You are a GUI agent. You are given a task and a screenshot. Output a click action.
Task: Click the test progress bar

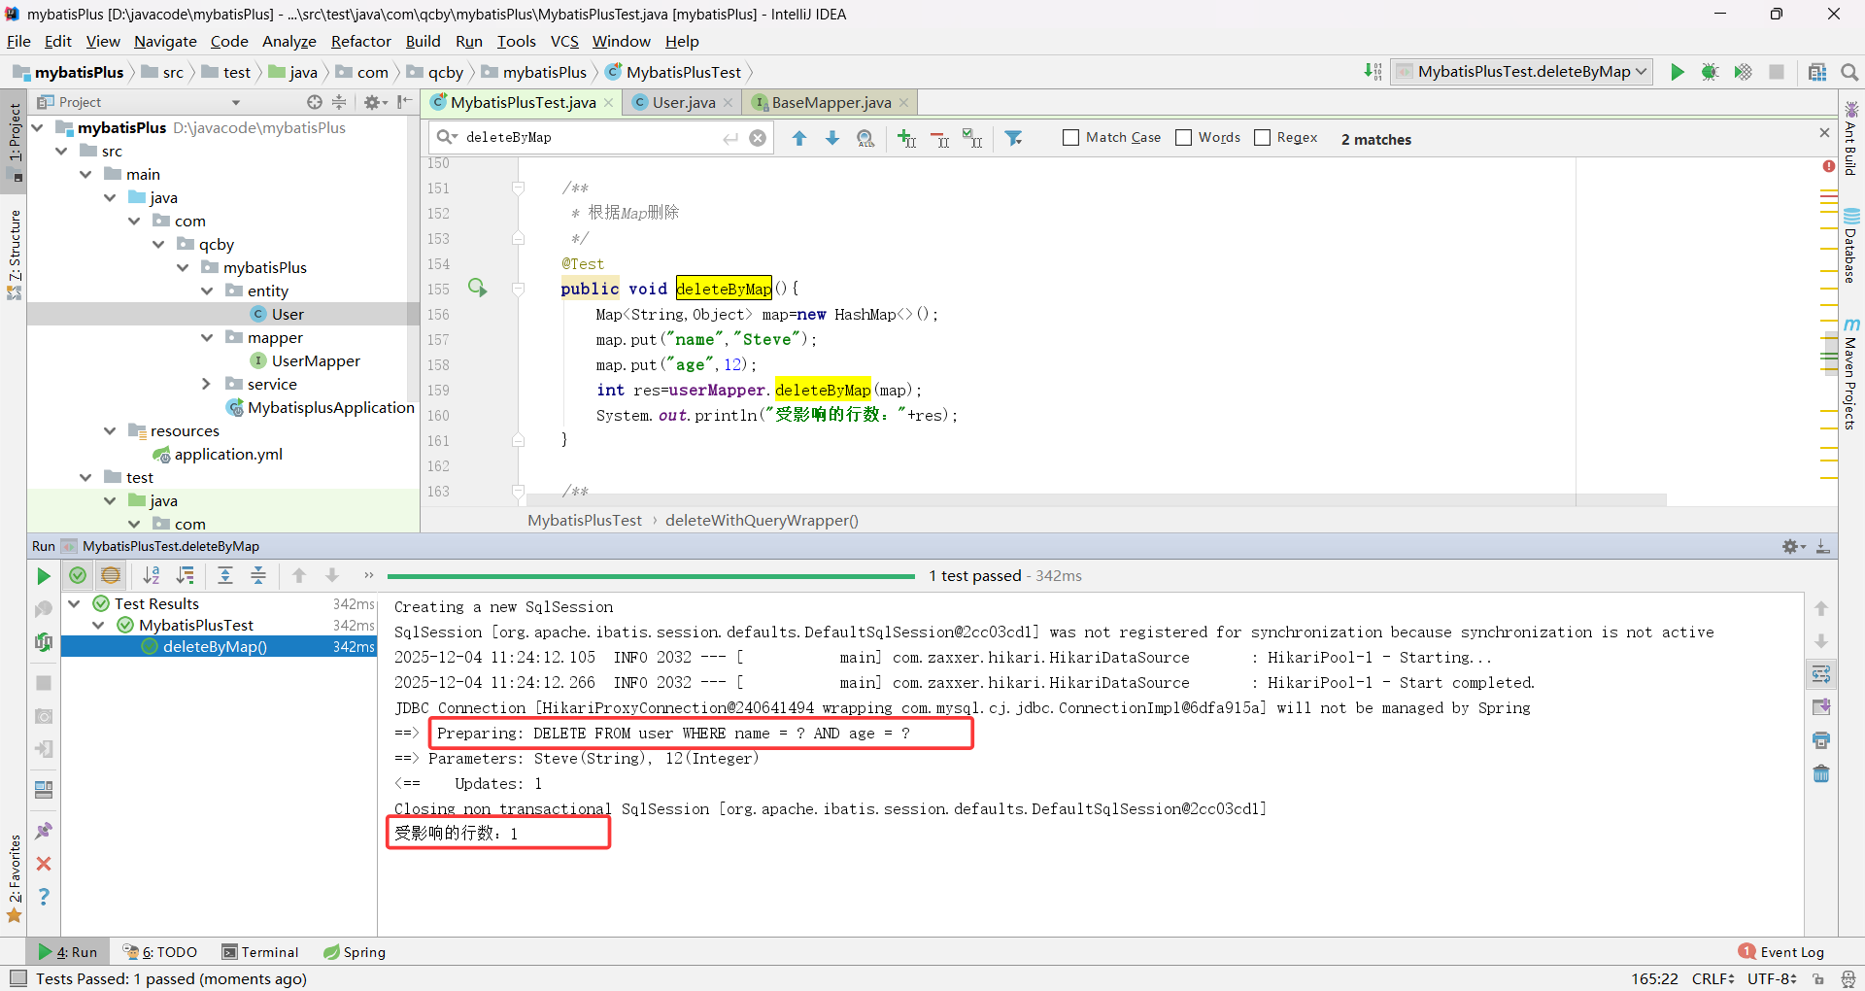651,576
